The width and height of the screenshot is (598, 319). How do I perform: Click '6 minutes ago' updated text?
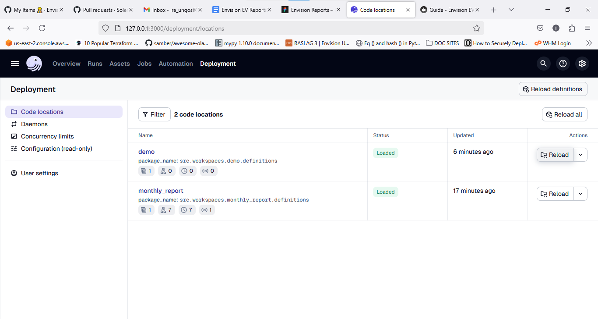tap(473, 152)
